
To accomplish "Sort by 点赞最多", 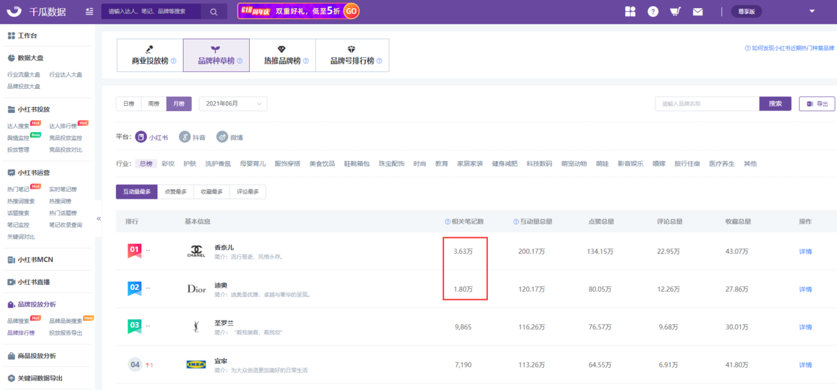I will [175, 192].
